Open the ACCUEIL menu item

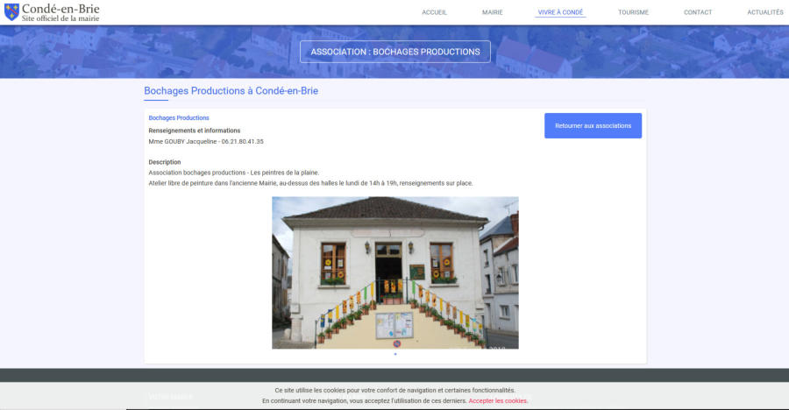click(x=434, y=12)
